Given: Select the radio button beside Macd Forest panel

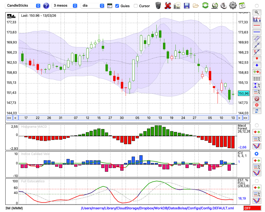Looking at the screenshot, I should [257, 125].
